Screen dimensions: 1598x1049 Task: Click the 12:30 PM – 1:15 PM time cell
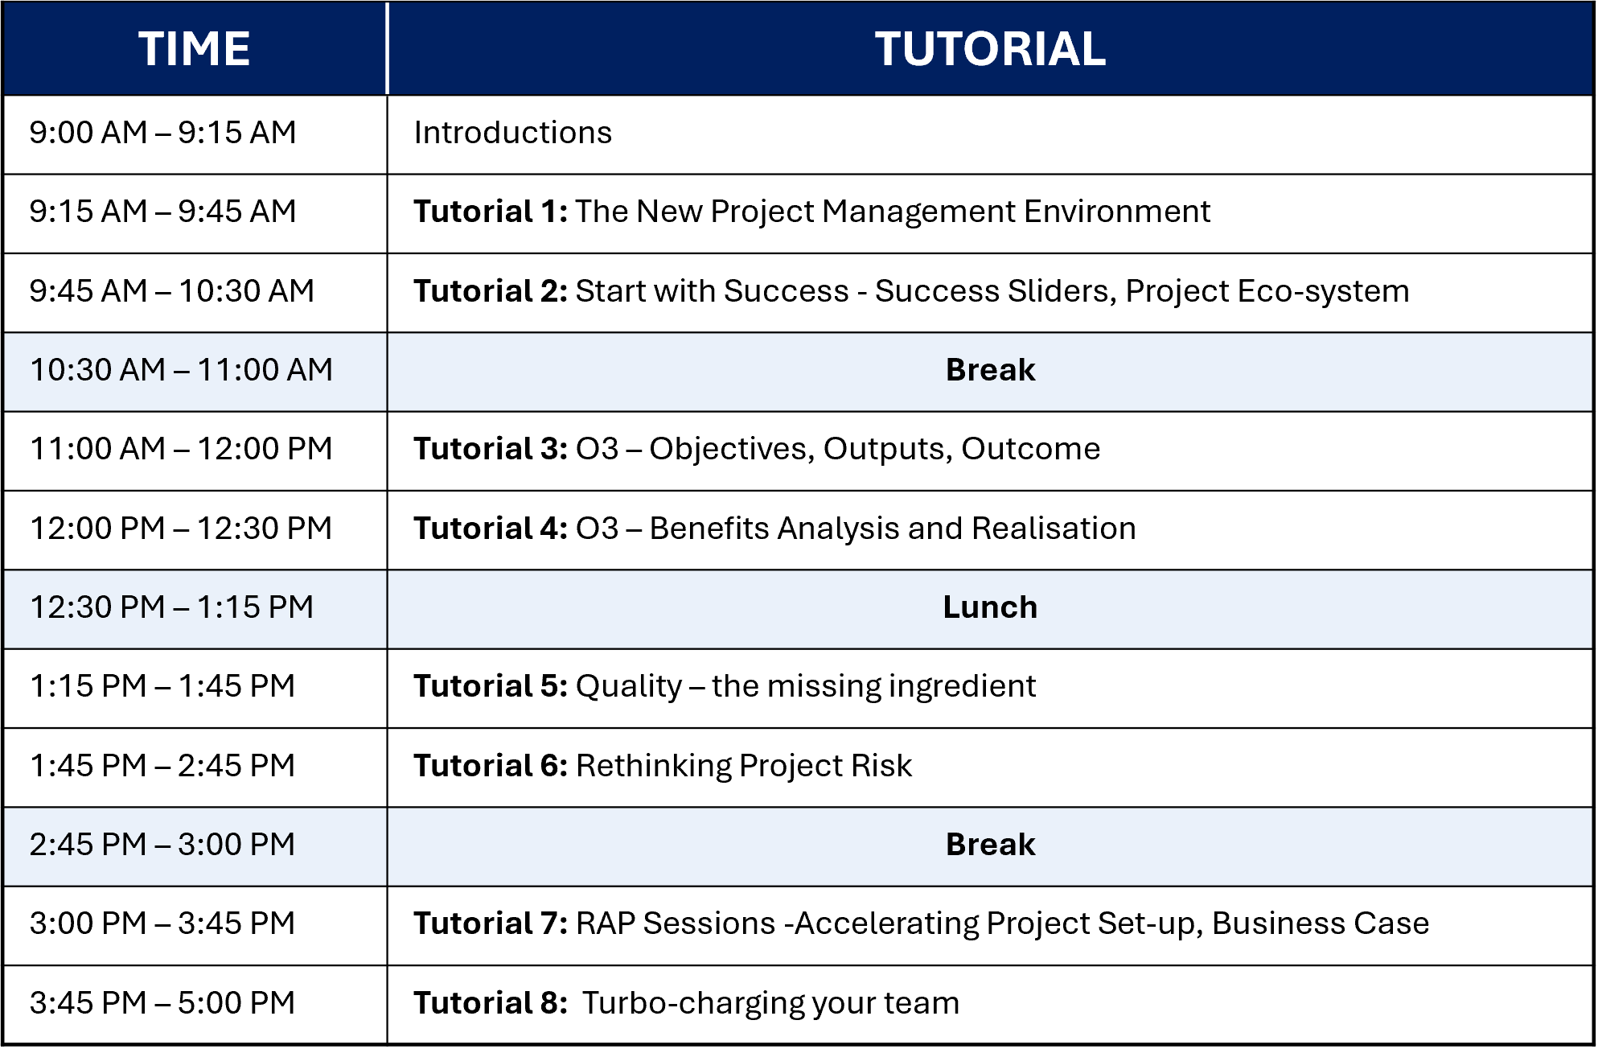coord(195,609)
